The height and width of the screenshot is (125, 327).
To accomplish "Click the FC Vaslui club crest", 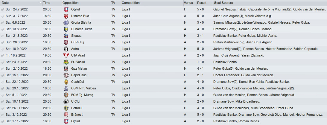I will (66, 62).
